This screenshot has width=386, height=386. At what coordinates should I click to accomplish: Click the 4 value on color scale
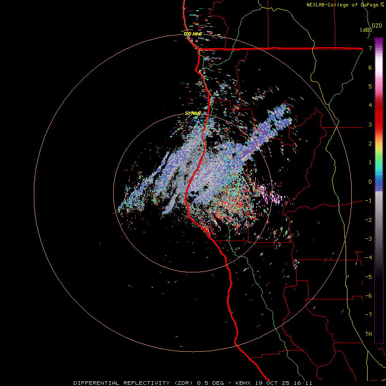click(370, 106)
